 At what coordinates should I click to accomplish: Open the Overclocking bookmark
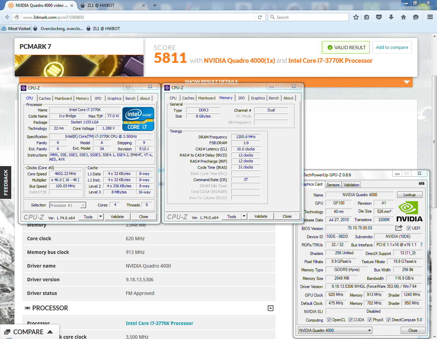tap(58, 29)
